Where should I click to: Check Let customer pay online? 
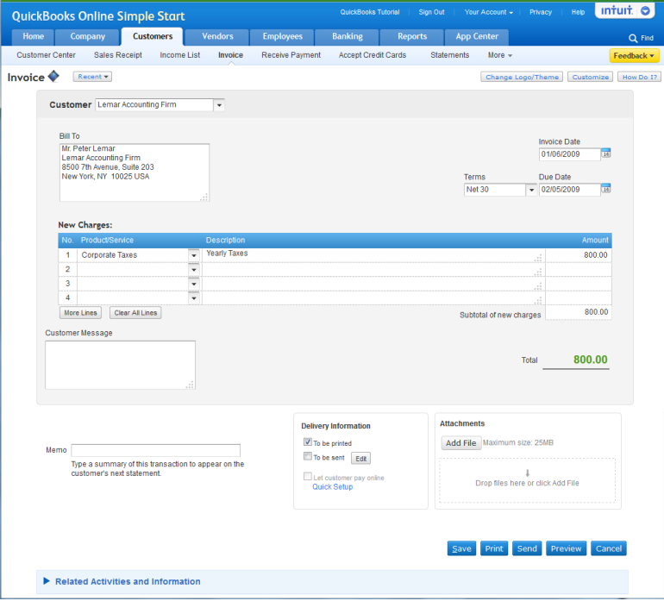[x=308, y=476]
